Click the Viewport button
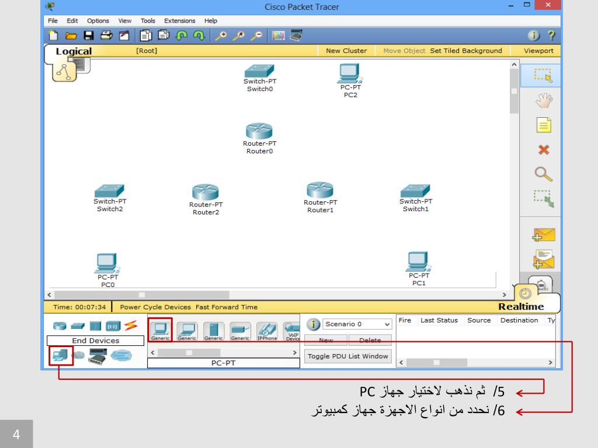598x448 pixels. pyautogui.click(x=538, y=51)
